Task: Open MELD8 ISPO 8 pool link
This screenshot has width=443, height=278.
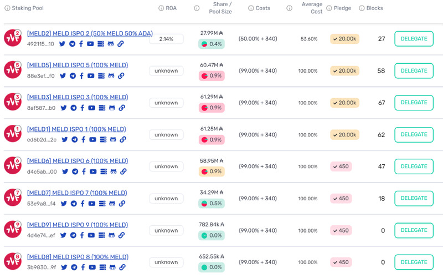Action: [78, 257]
